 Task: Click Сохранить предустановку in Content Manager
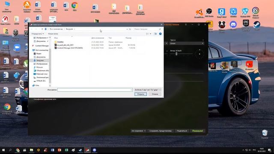tap(161, 131)
